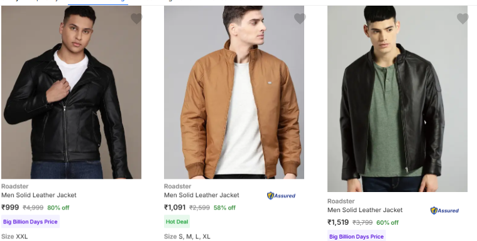Click Assured badge beside the ₹1,091 jacket

[281, 196]
